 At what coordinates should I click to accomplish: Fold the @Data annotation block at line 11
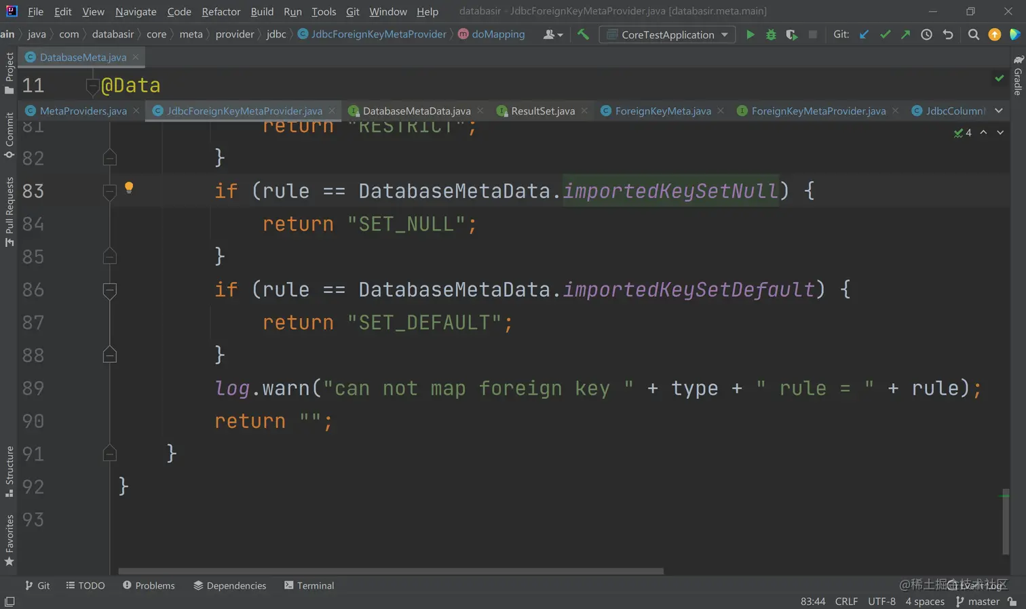93,85
